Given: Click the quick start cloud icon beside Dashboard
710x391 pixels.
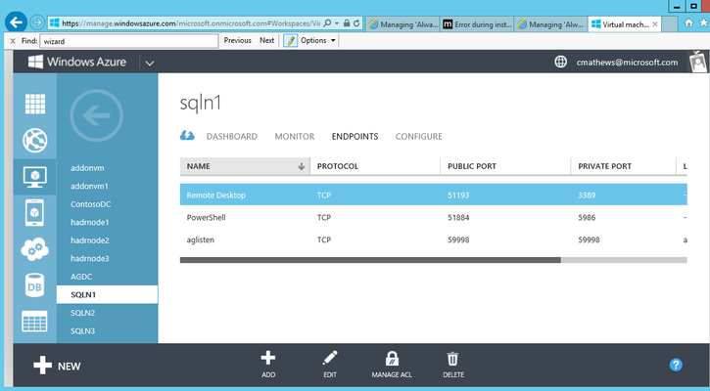Looking at the screenshot, I should (187, 135).
